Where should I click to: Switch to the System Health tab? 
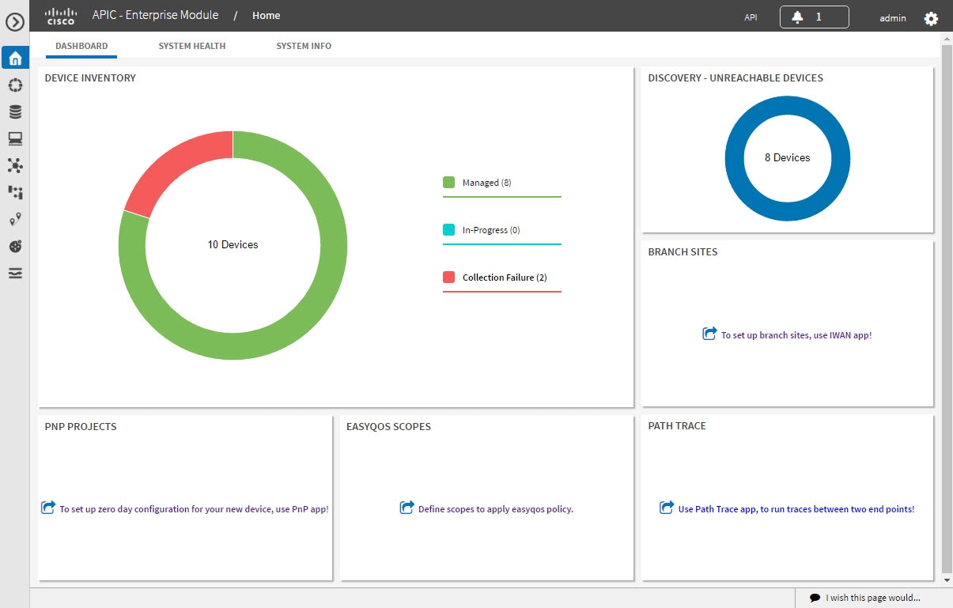[x=191, y=46]
